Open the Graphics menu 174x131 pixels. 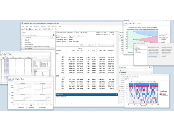coord(37,27)
